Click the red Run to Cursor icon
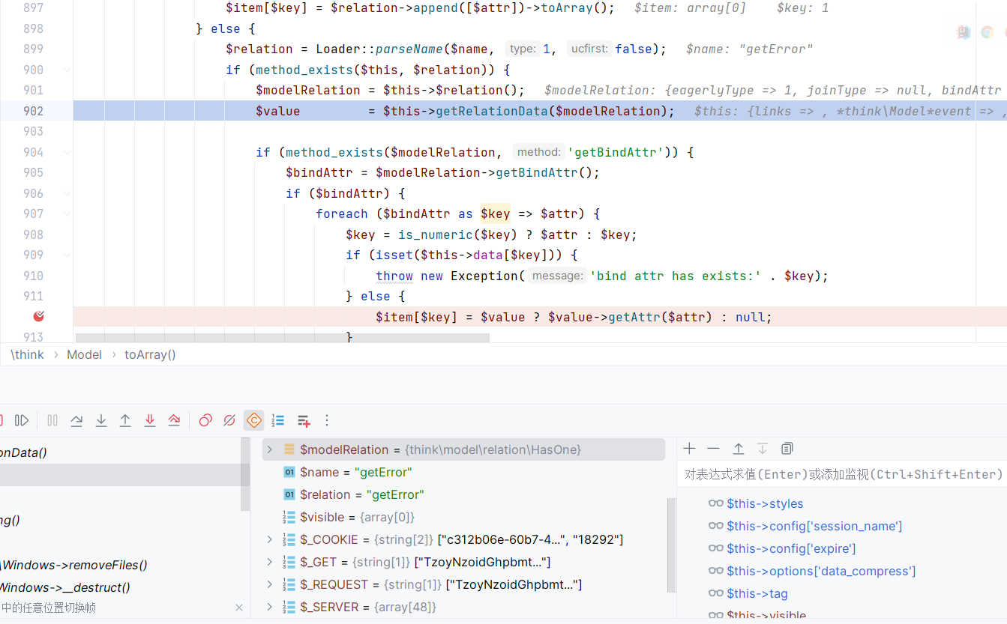 (174, 420)
